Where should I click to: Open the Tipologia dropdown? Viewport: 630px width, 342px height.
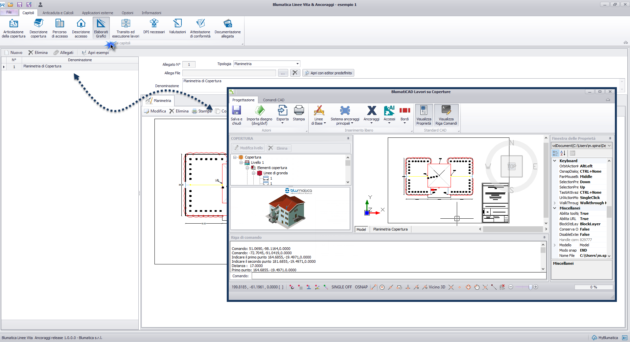click(x=297, y=64)
